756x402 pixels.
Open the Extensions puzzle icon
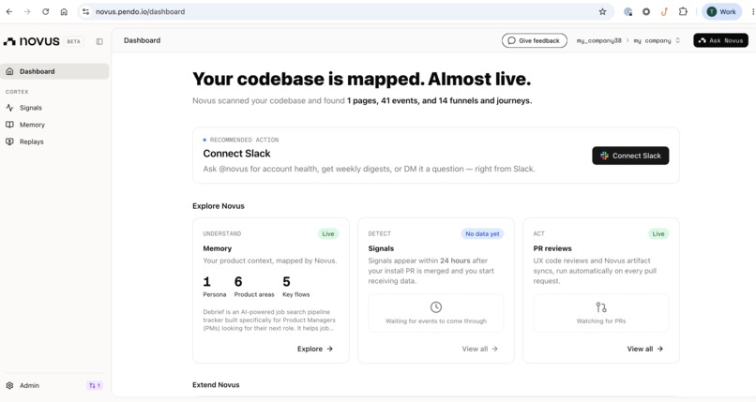[683, 11]
